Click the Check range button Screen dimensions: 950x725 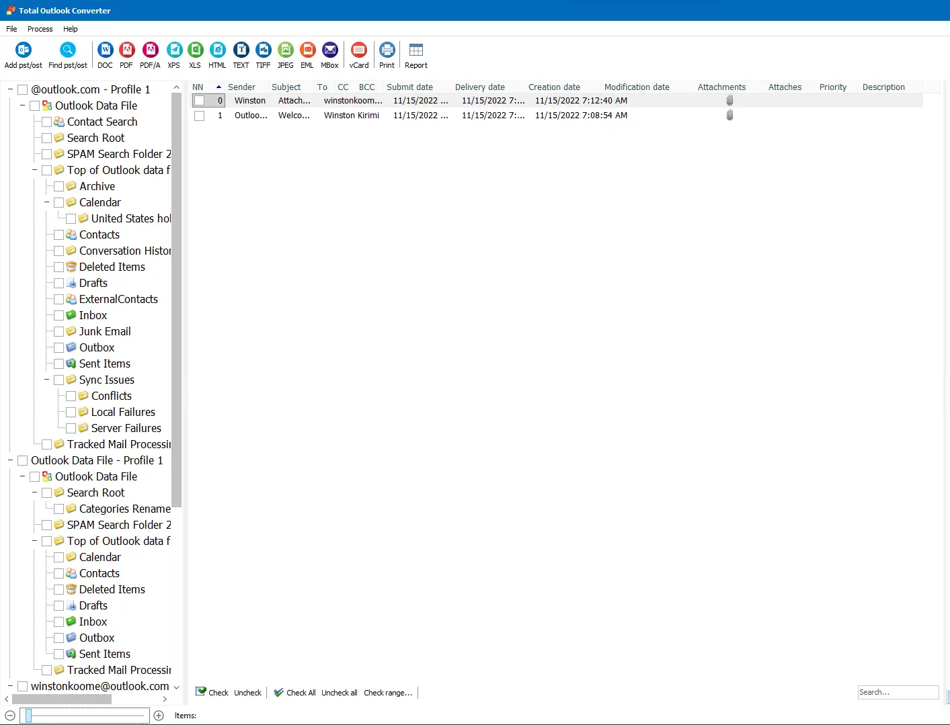[x=388, y=692]
